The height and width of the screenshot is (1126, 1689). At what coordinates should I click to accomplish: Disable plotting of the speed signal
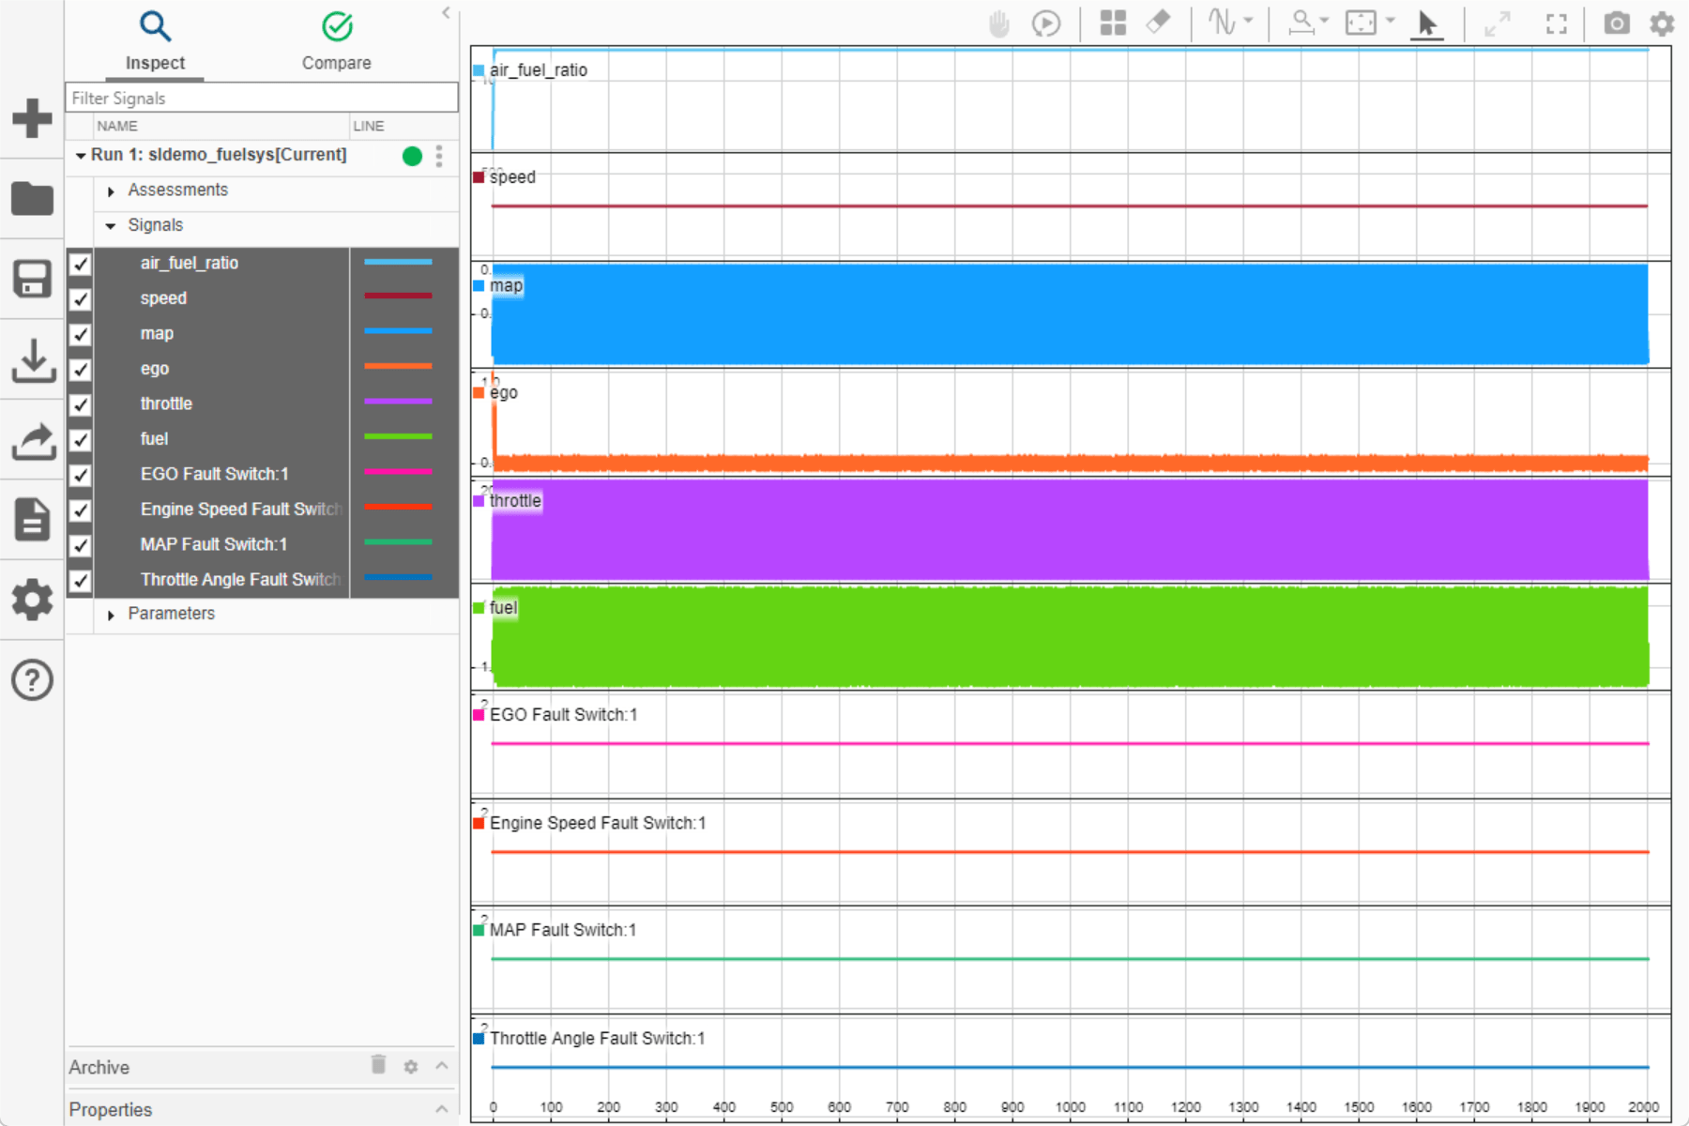[80, 298]
